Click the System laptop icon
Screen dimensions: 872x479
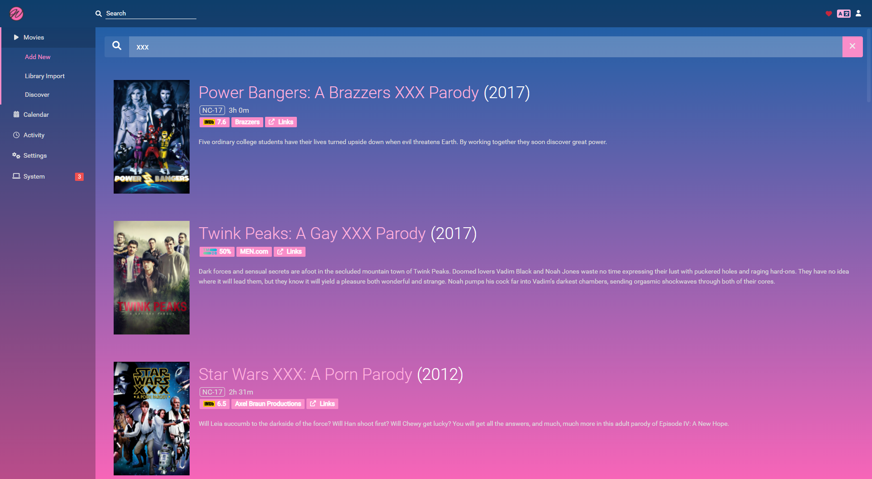[16, 176]
